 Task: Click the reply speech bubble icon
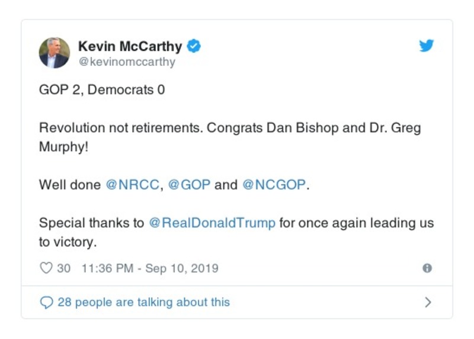point(46,302)
